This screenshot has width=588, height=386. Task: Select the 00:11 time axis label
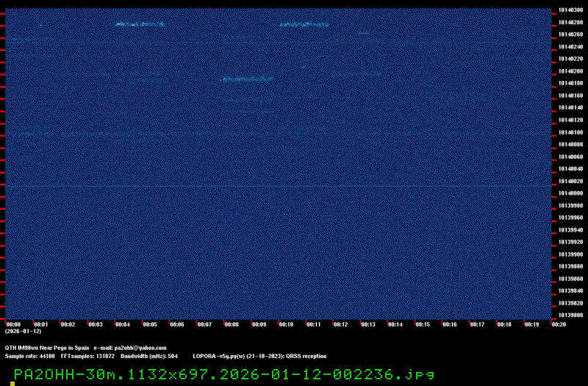pos(314,324)
